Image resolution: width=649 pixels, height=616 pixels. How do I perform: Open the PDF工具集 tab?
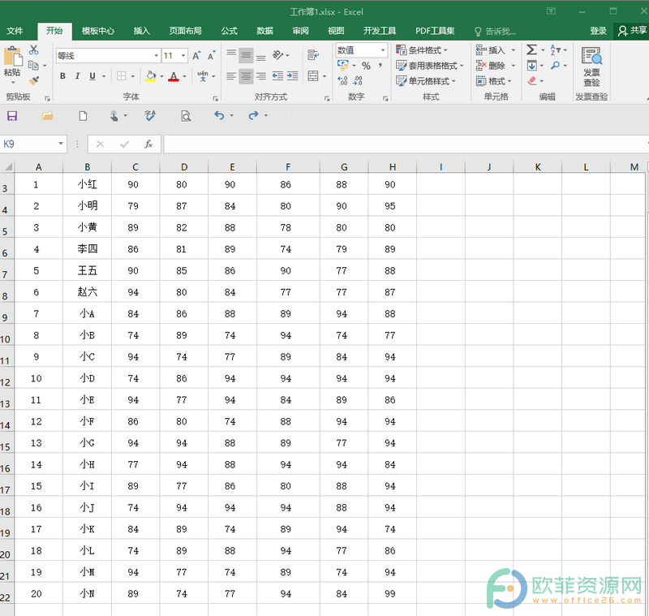click(435, 31)
